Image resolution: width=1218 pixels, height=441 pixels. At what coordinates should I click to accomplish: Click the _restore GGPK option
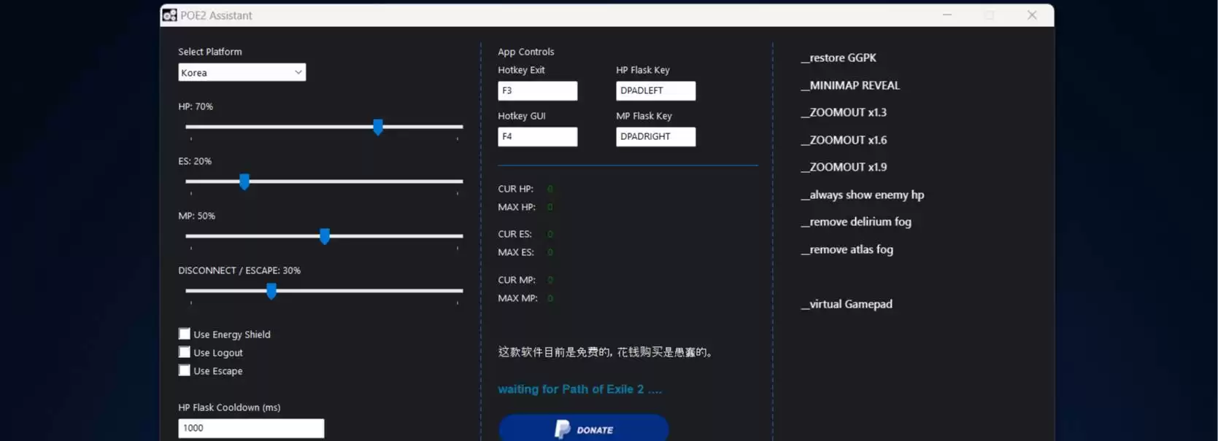[x=839, y=58]
